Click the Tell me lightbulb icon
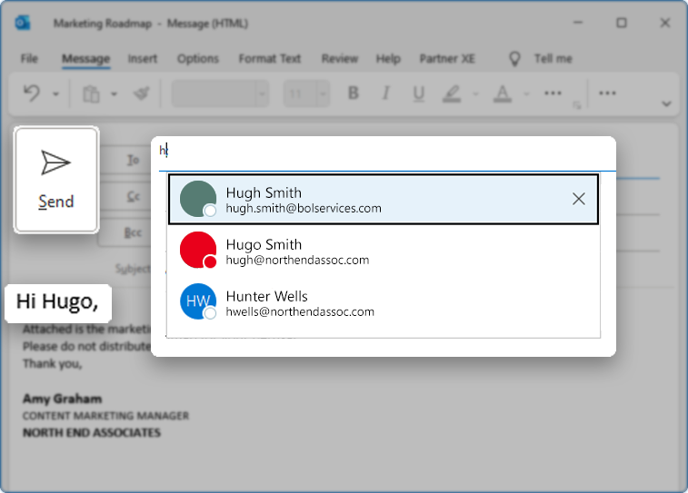The width and height of the screenshot is (688, 493). click(x=515, y=59)
